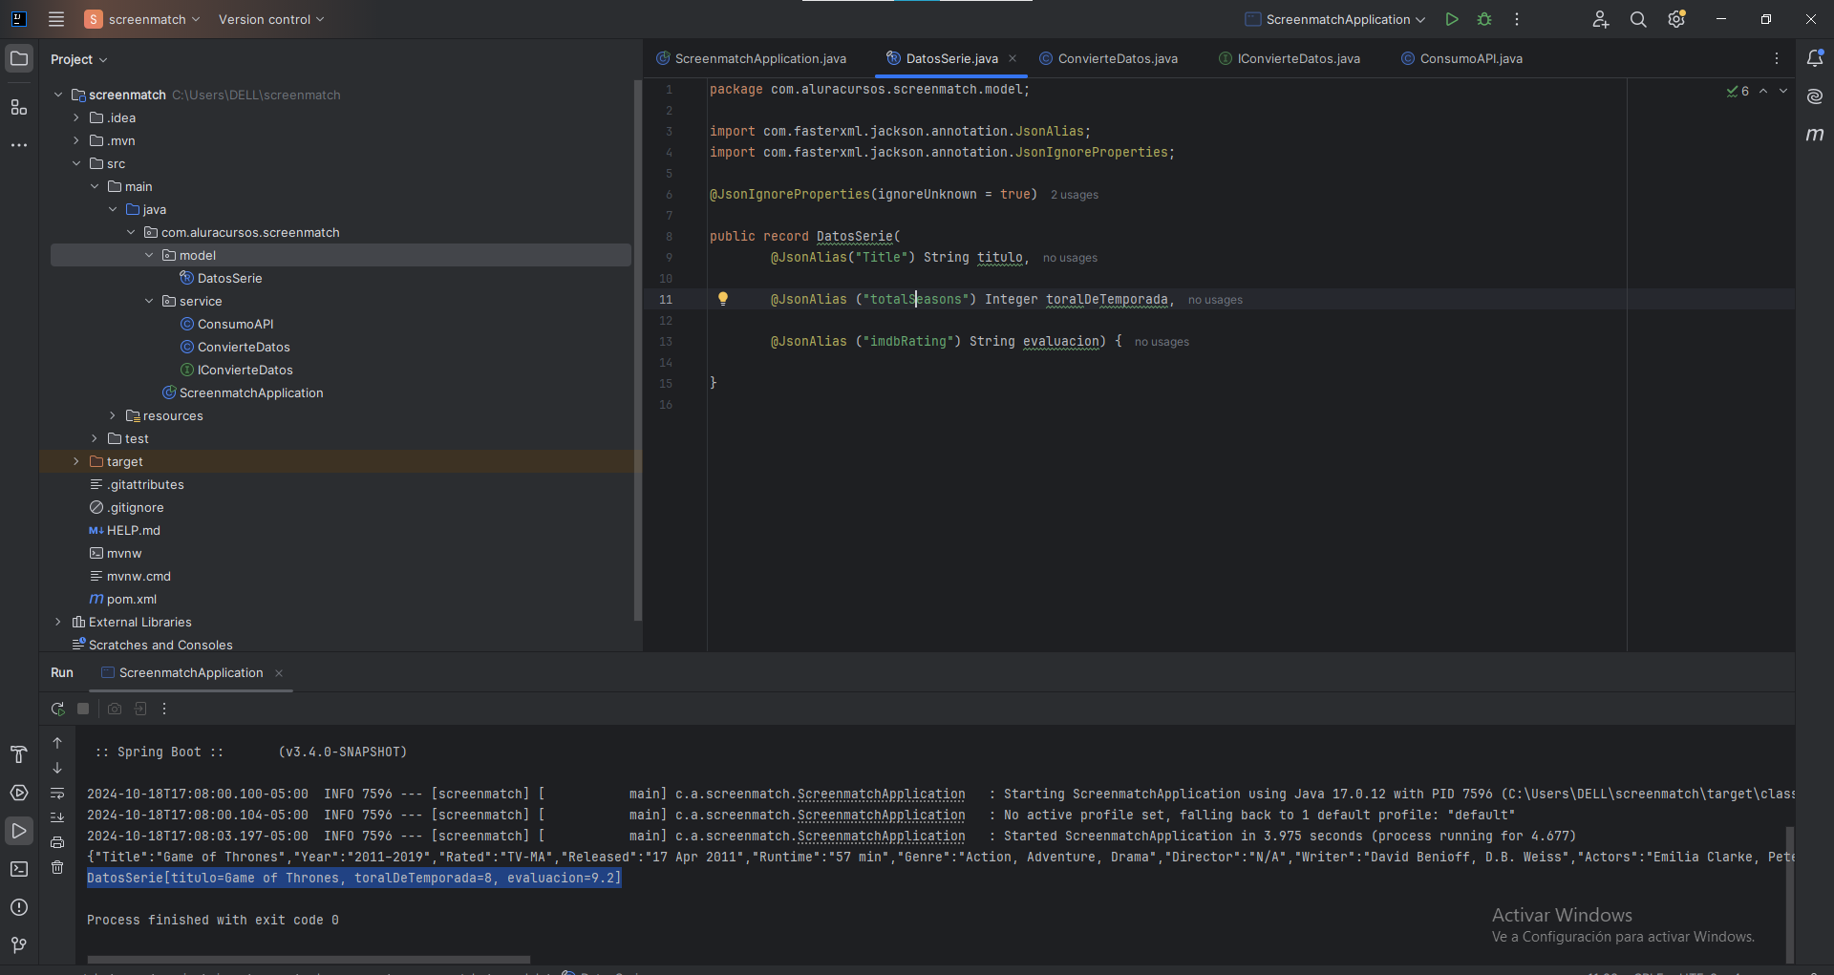The width and height of the screenshot is (1834, 975).
Task: Expand the .idea folder
Action: tap(76, 117)
